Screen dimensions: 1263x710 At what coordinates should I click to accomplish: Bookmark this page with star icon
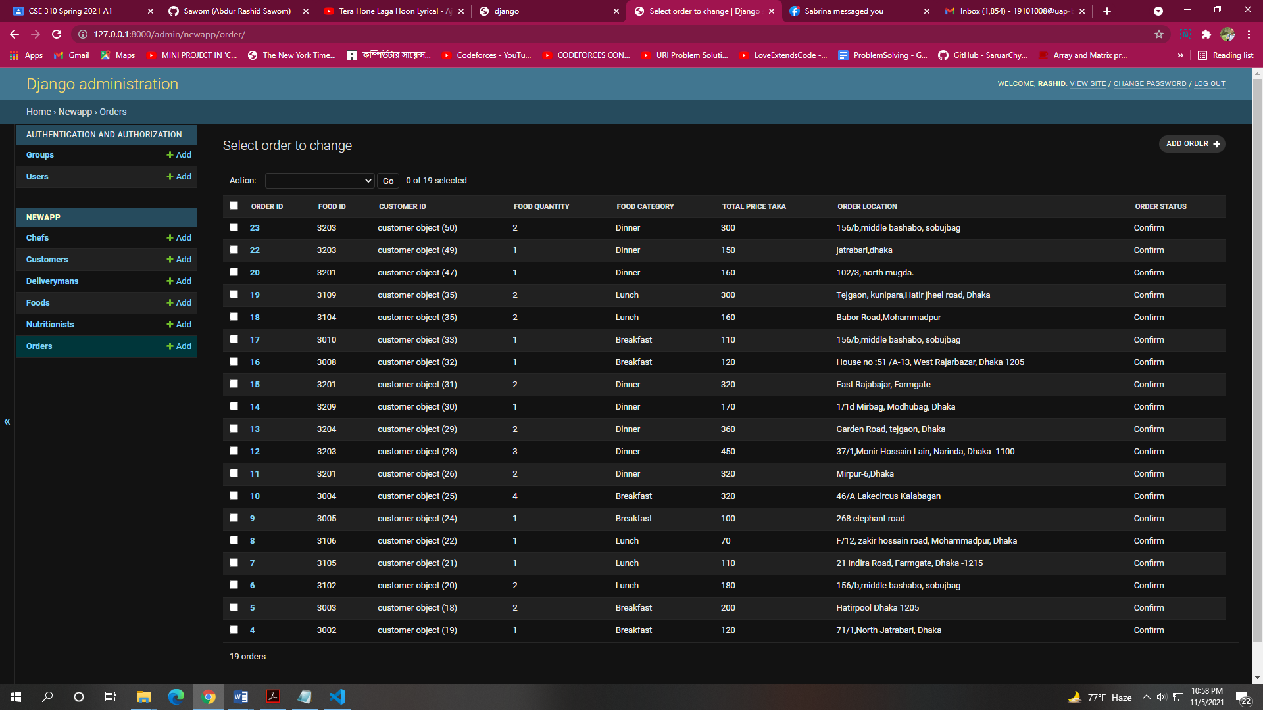coord(1159,34)
